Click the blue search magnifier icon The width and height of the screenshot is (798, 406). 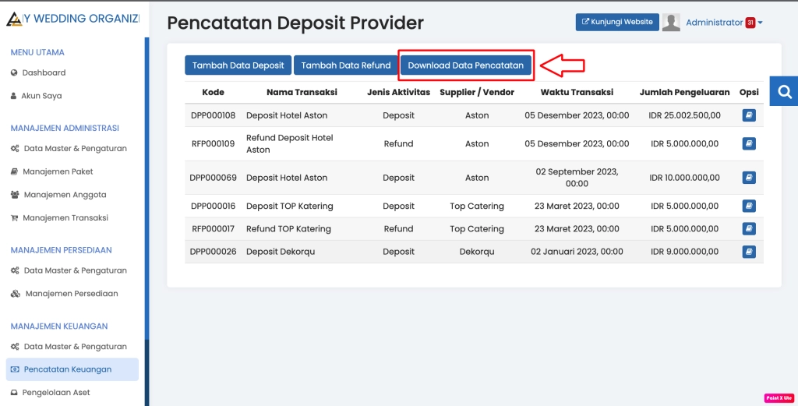[784, 91]
